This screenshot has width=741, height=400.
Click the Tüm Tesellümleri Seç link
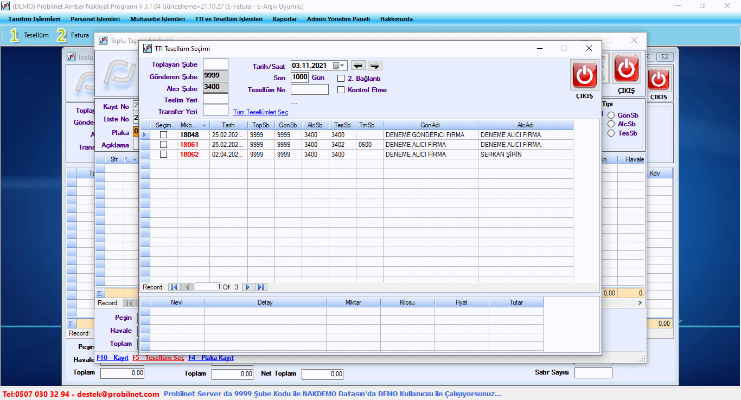point(260,112)
